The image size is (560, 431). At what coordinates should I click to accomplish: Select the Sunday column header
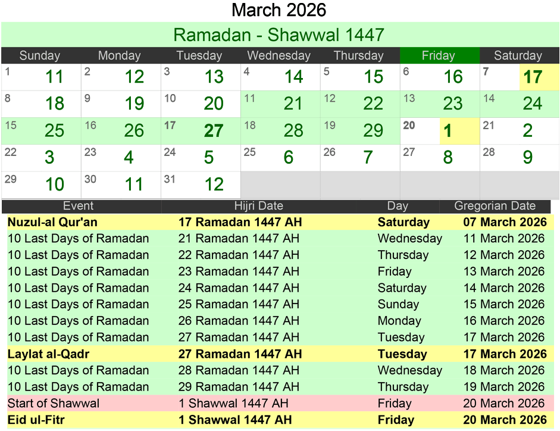(40, 56)
